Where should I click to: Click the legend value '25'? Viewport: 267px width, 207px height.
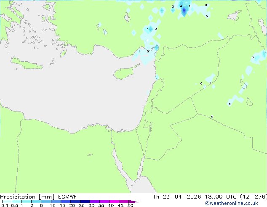tap(82, 205)
